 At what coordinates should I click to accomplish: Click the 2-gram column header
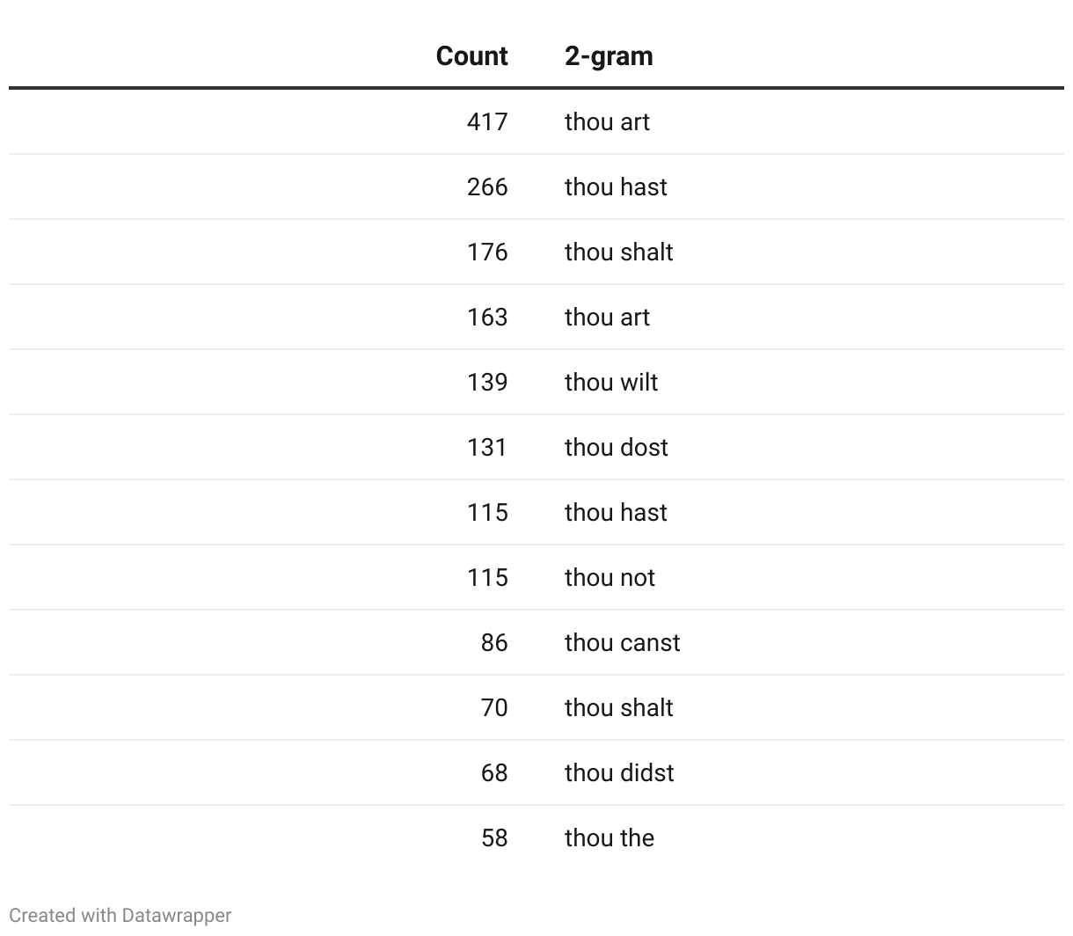[609, 56]
